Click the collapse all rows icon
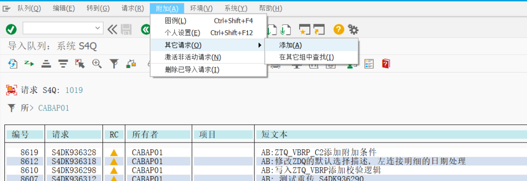Image resolution: width=527 pixels, height=181 pixels. (63, 64)
